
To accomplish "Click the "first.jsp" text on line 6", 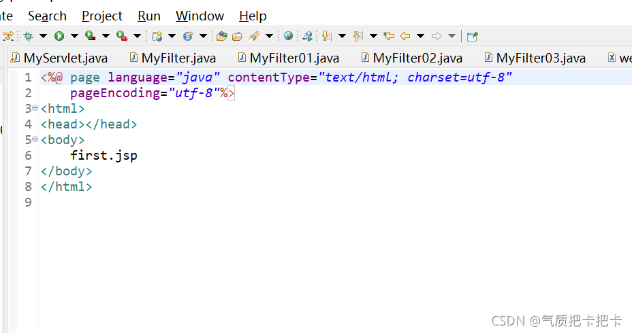I will (104, 156).
